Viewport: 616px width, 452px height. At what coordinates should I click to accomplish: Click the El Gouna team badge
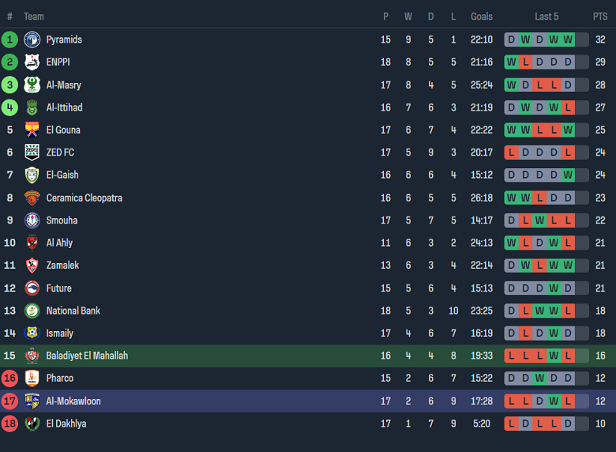click(32, 130)
